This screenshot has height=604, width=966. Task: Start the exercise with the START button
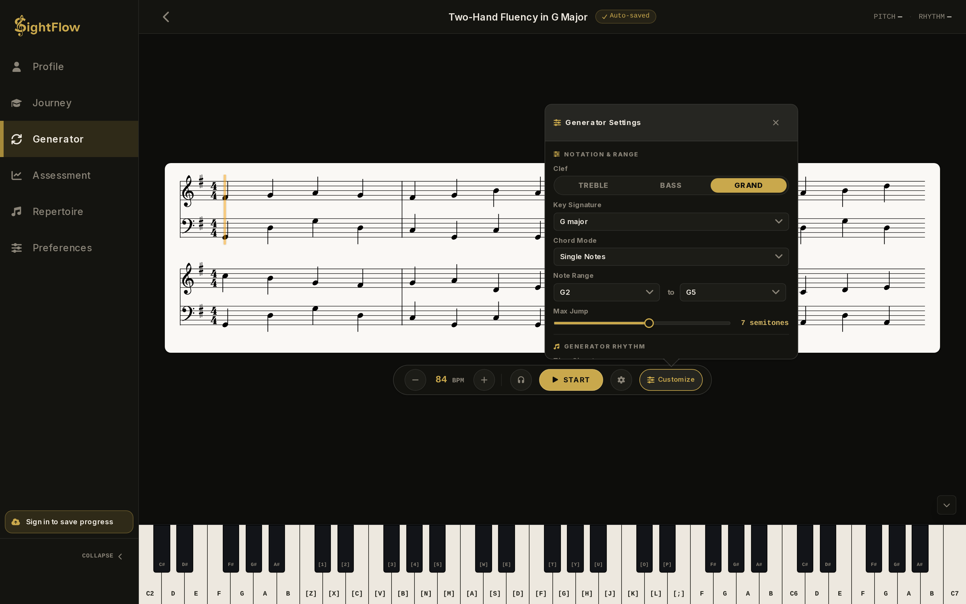tap(571, 380)
